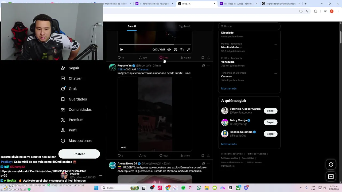Go to Comunidades in the sidebar
The image size is (342, 192).
click(x=76, y=110)
